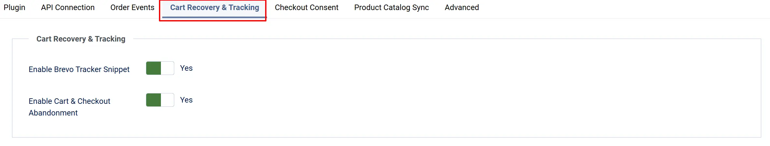Switch to the API Connection tab

[x=68, y=7]
